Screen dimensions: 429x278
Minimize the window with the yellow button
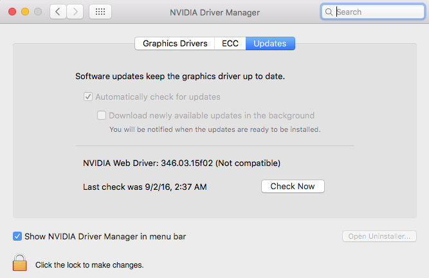point(25,12)
